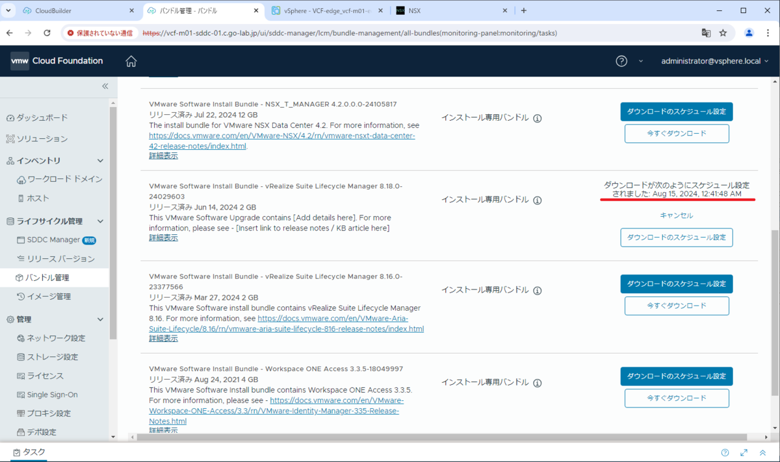The width and height of the screenshot is (780, 462).
Task: Select バンドル管理 in the sidebar
Action: (x=42, y=278)
